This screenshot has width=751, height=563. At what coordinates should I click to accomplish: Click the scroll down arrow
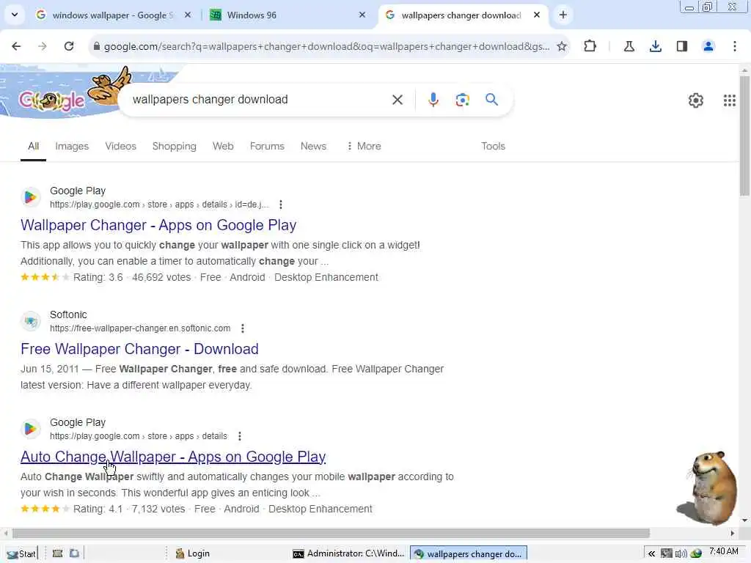pos(744,520)
